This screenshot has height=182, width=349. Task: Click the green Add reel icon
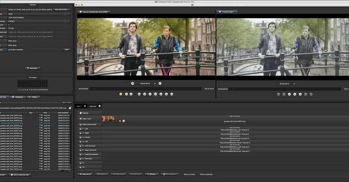tap(99, 106)
